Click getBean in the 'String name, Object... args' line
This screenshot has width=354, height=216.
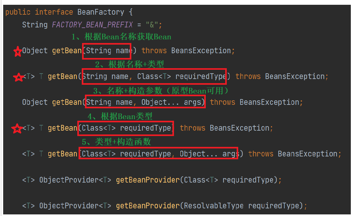coord(67,102)
